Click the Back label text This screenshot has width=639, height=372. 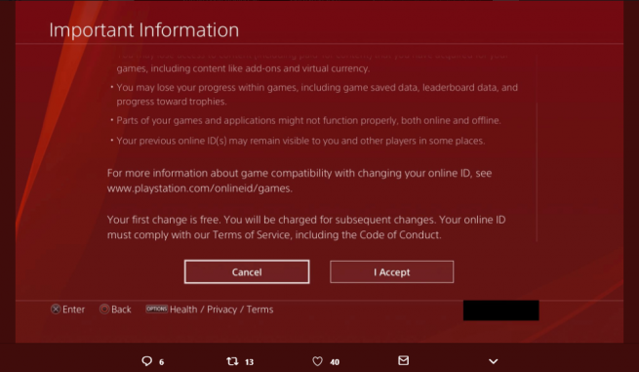tap(121, 310)
